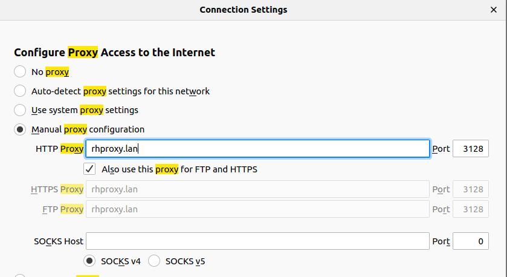Click the SOCKS Host label
This screenshot has height=277, width=507.
(x=59, y=241)
